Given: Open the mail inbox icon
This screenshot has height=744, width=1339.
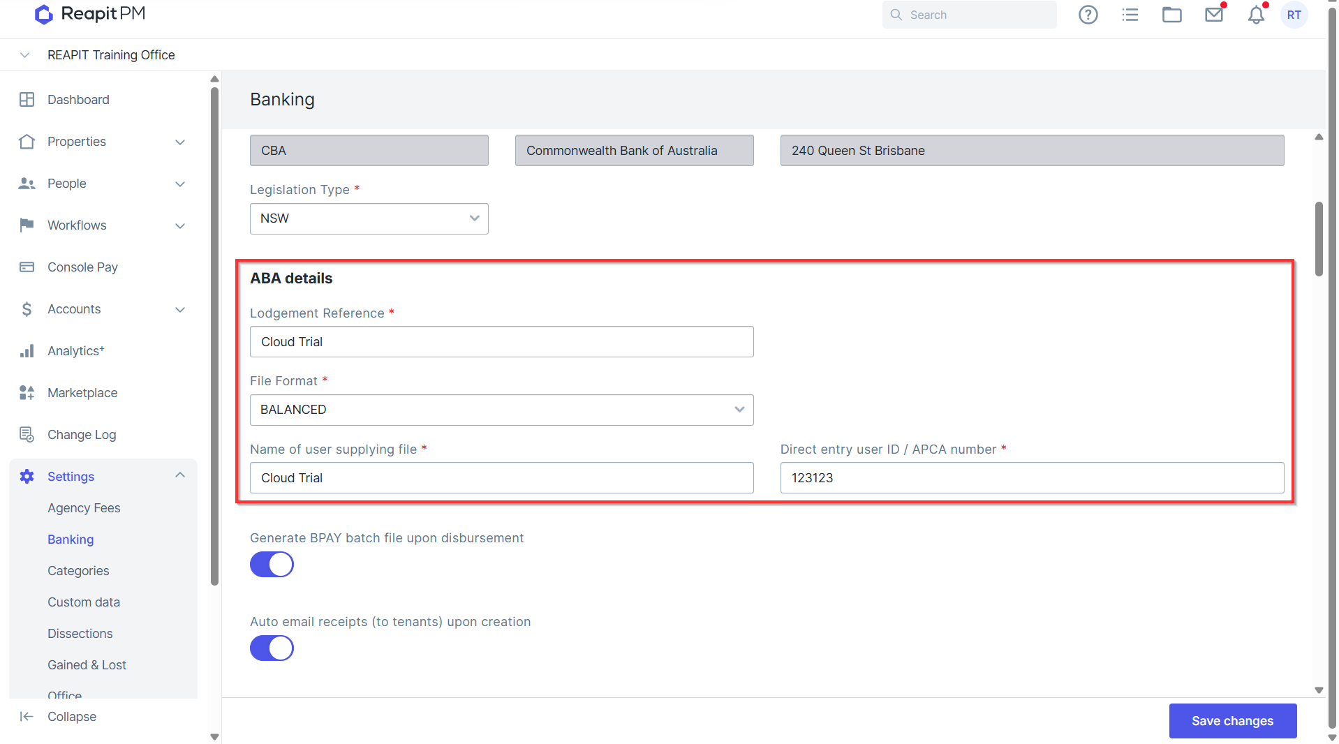Looking at the screenshot, I should point(1214,15).
